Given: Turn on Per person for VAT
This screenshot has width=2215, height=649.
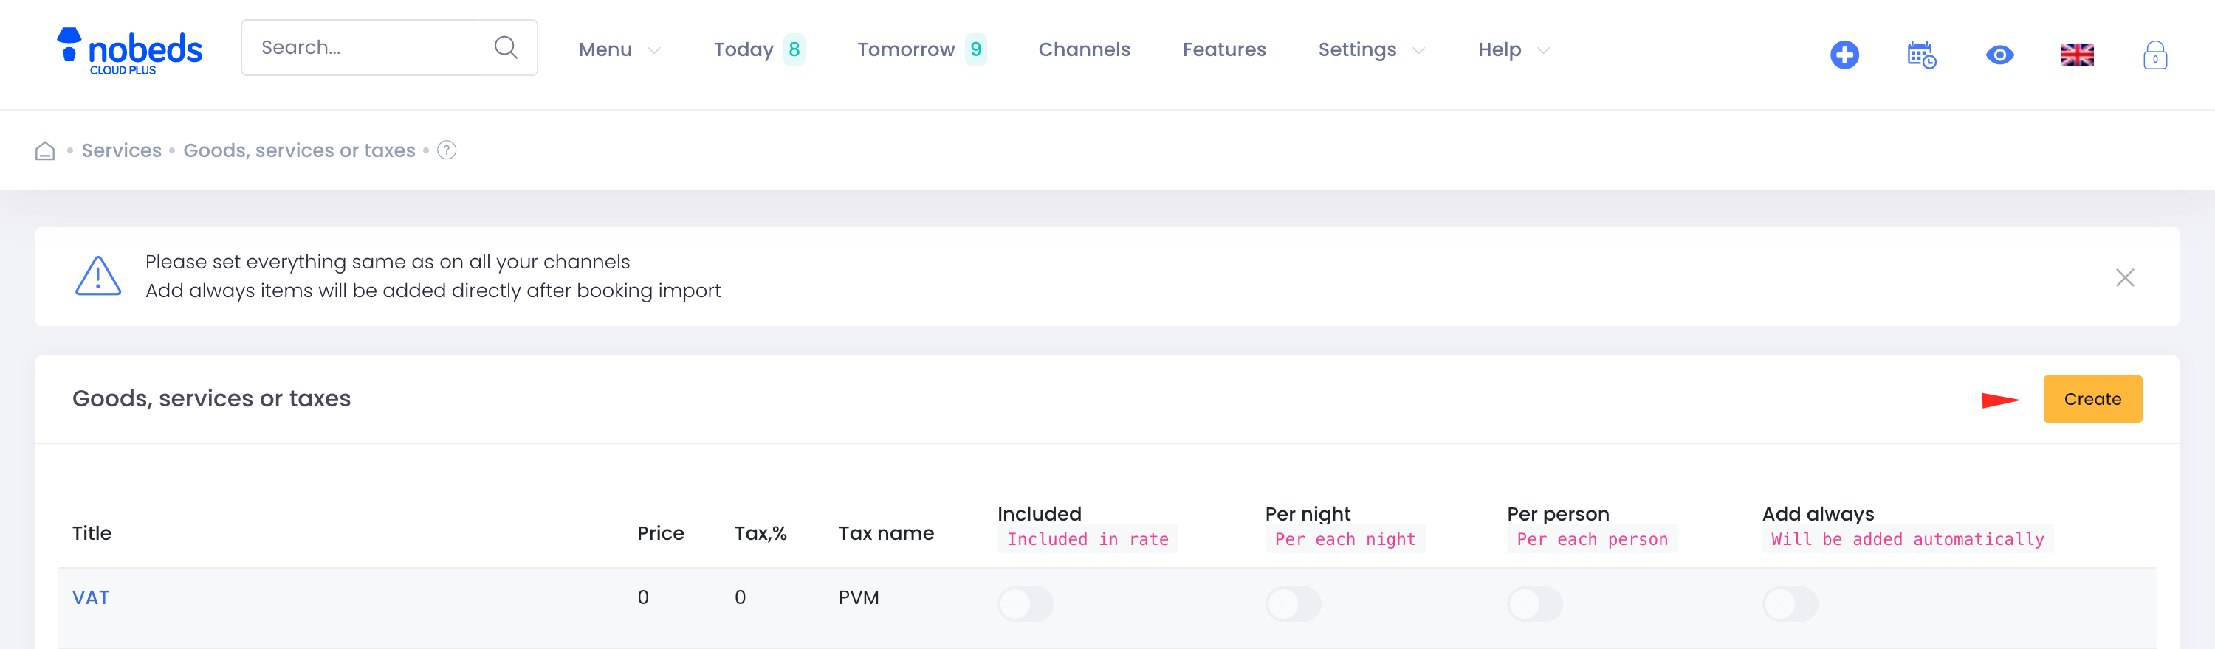Looking at the screenshot, I should click(x=1534, y=603).
